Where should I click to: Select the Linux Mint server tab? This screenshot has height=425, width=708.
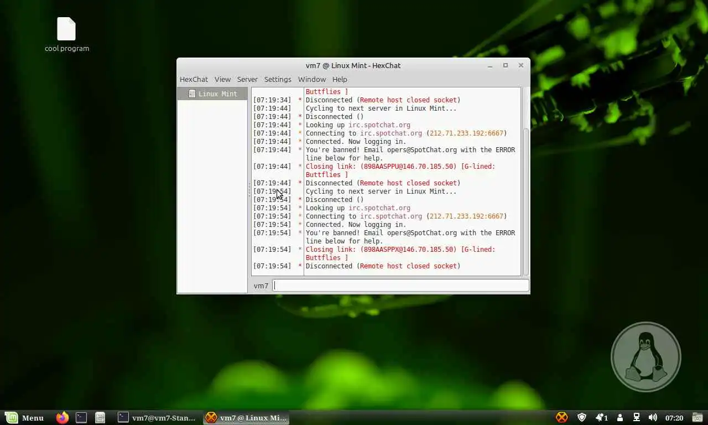click(212, 94)
